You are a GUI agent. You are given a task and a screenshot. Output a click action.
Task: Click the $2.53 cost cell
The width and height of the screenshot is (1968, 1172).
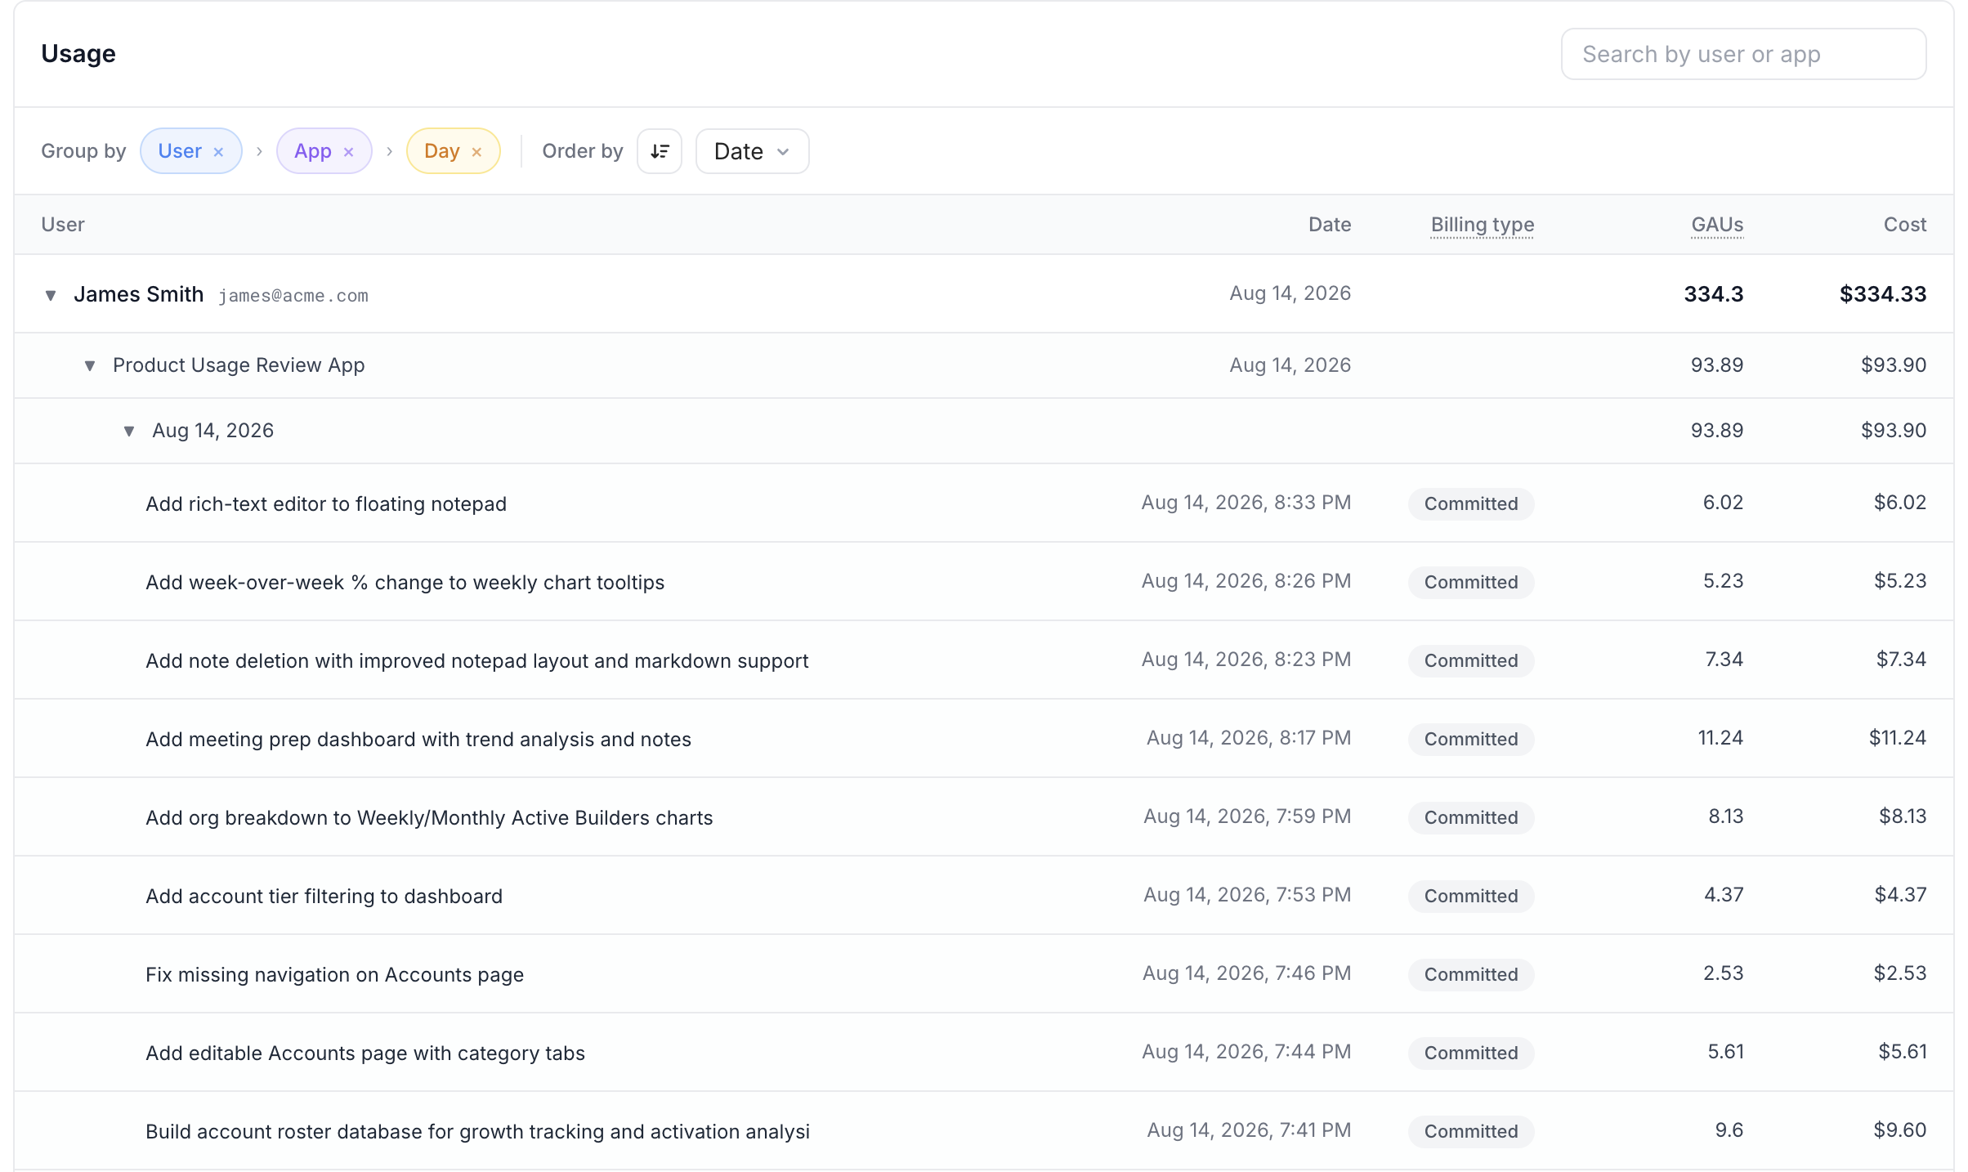tap(1900, 973)
